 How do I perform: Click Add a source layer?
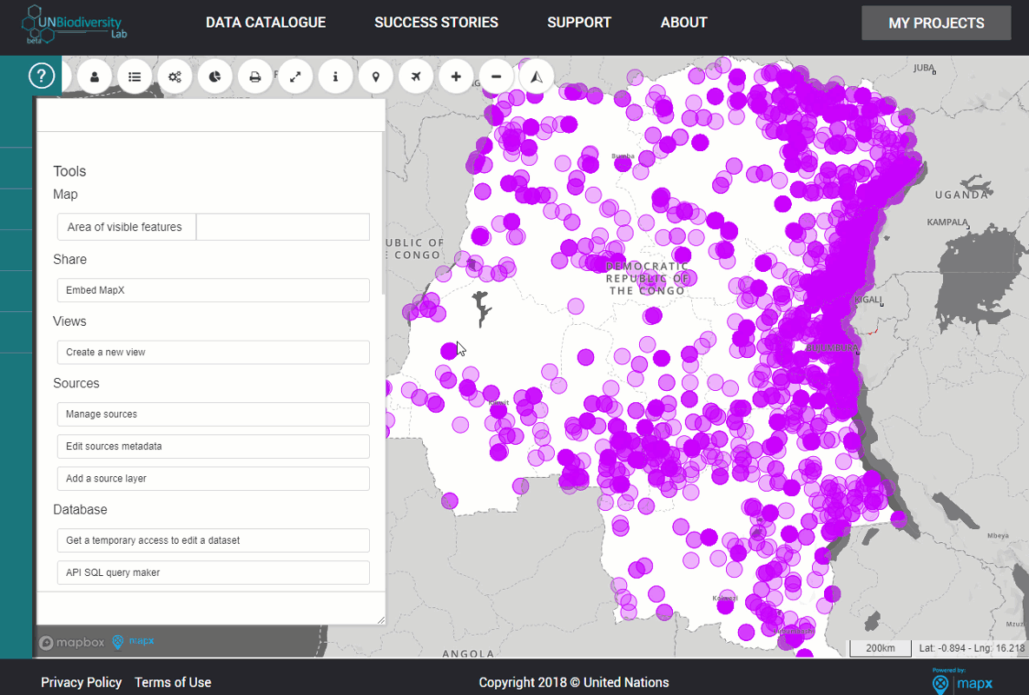coord(214,479)
